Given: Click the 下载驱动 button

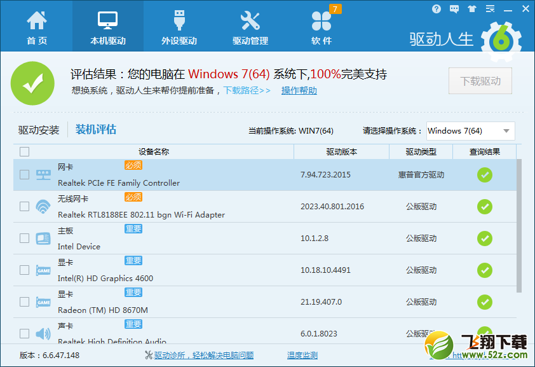Looking at the screenshot, I should [x=480, y=81].
